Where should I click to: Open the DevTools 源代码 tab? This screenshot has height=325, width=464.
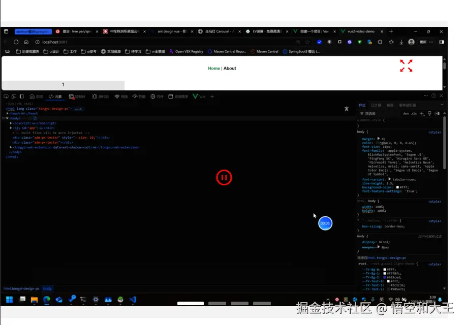[x=101, y=96]
